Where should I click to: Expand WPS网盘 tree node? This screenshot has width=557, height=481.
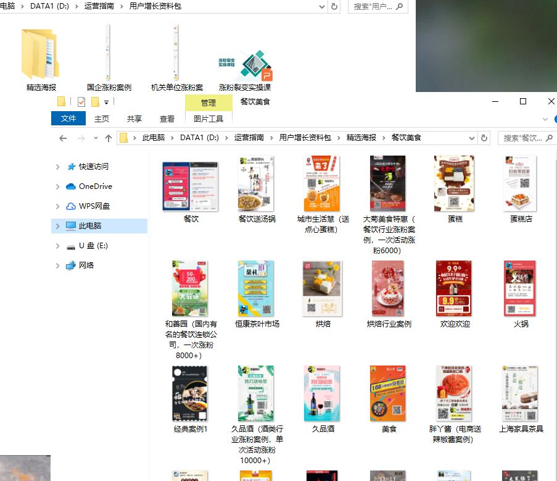(x=57, y=206)
